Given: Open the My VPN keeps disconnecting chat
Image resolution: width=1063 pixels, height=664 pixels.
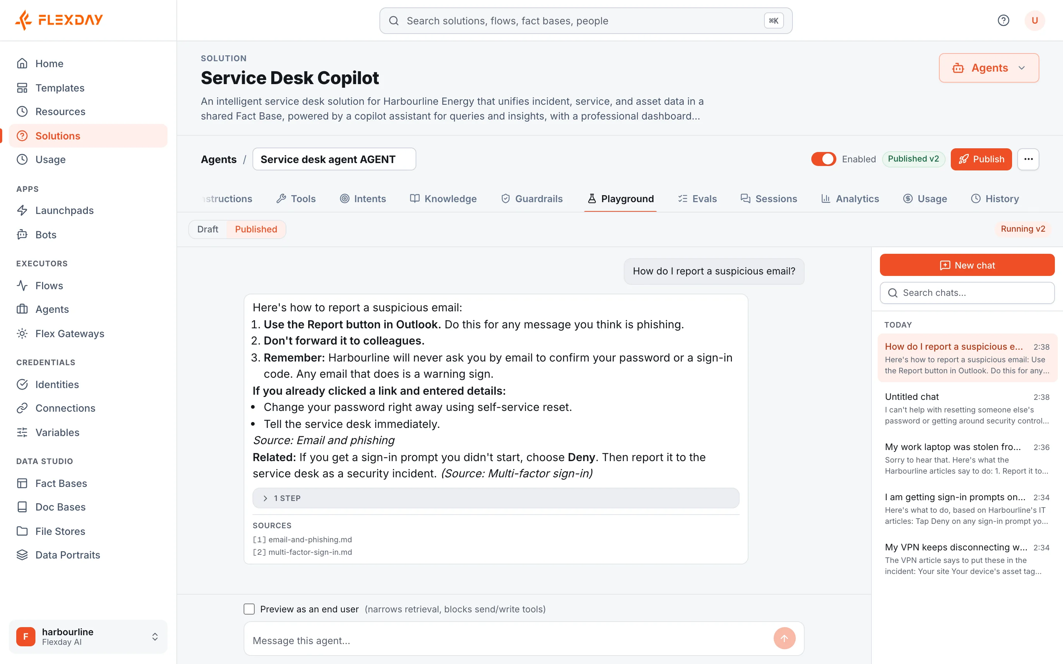Looking at the screenshot, I should pos(967,558).
